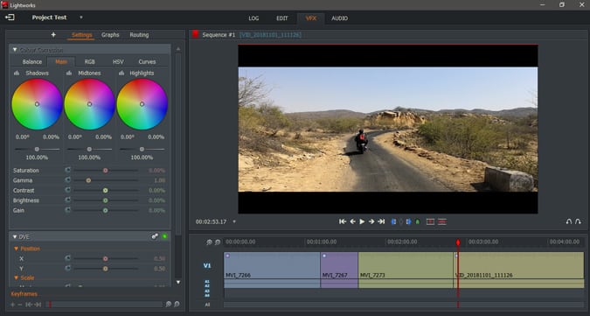
Task: Remove keyframe with the Keyframes minus icon
Action: coord(20,305)
